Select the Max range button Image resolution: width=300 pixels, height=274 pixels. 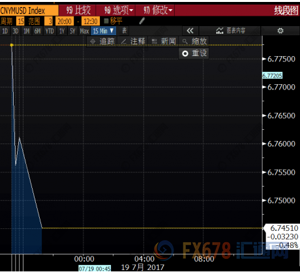(84, 31)
